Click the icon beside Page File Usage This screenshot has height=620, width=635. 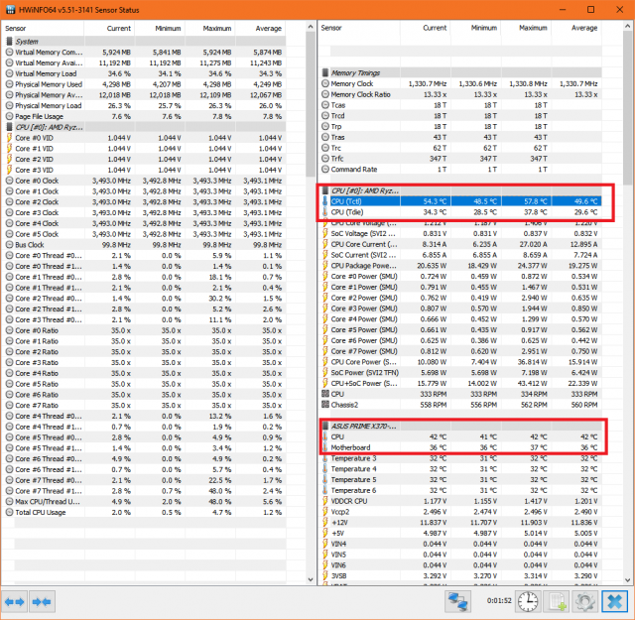[9, 116]
